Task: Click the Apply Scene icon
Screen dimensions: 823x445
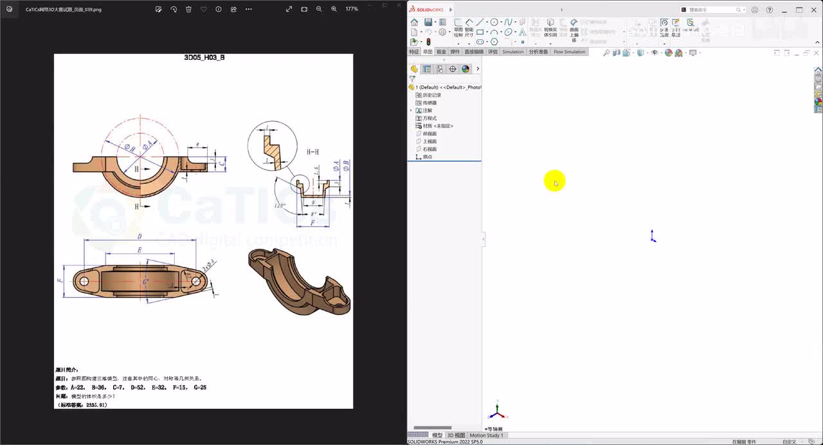Action: click(679, 53)
